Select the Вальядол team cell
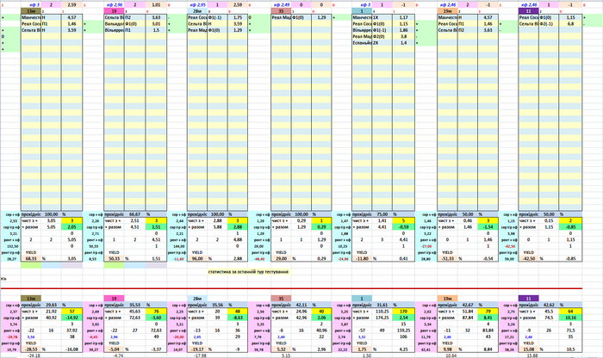This screenshot has height=358, width=603. point(115,24)
